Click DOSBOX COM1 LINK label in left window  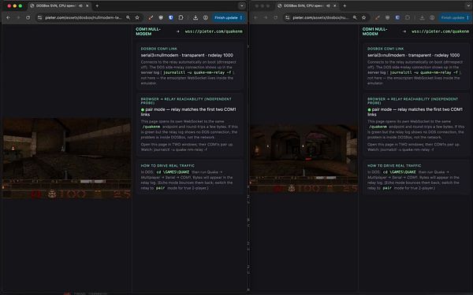pyautogui.click(x=159, y=49)
